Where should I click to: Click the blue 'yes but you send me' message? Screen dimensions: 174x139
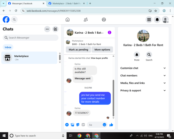95,98
